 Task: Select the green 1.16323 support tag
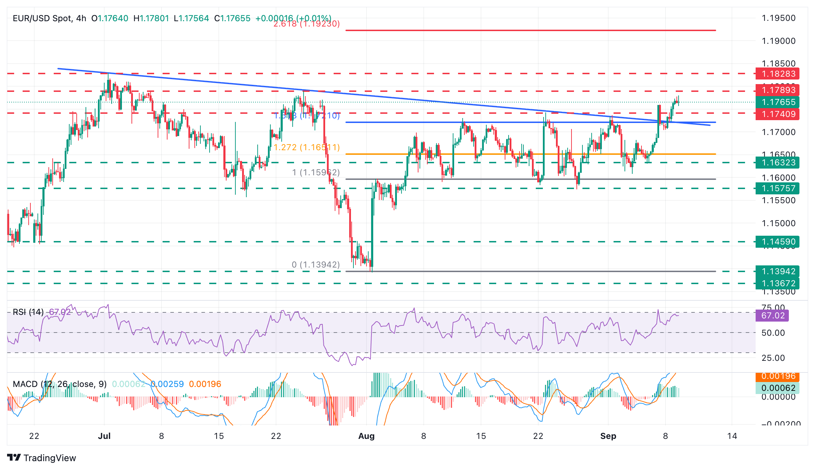[777, 163]
